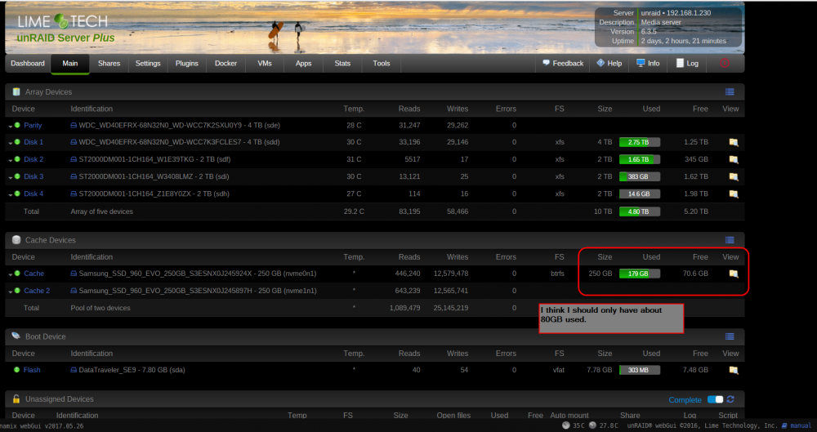This screenshot has width=817, height=432.
Task: Browse Disk 2 contents via View icon
Action: click(x=733, y=159)
